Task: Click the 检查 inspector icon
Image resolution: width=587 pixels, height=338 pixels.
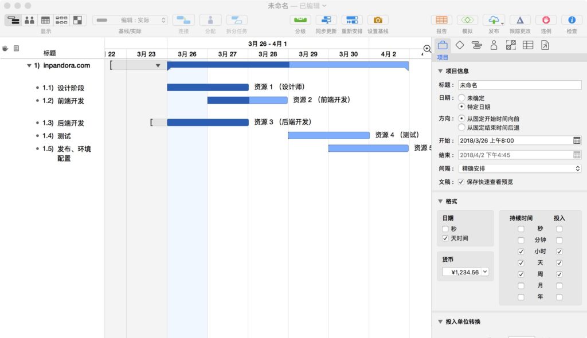Action: pyautogui.click(x=572, y=20)
